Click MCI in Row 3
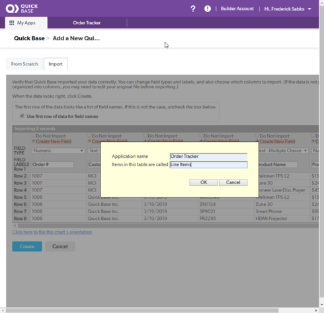The image size is (324, 313). [92, 183]
